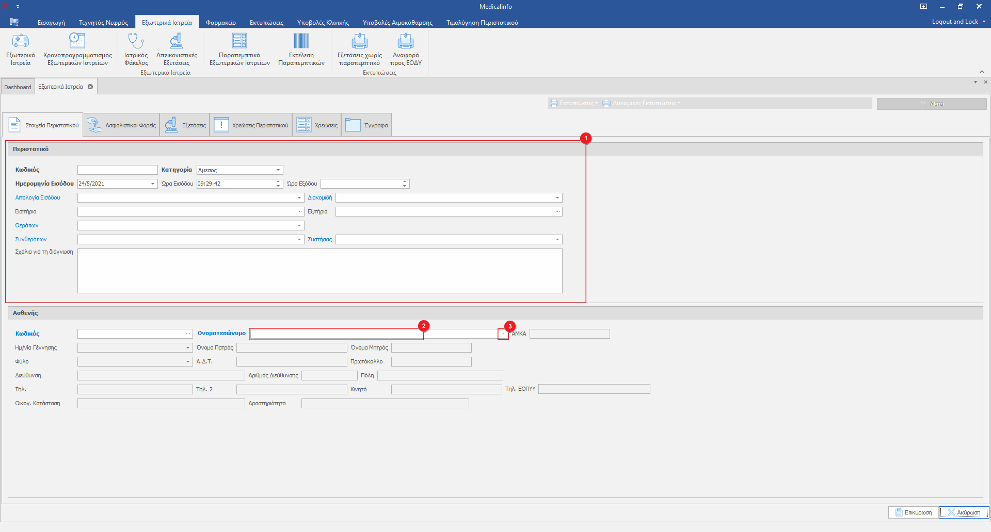Screen dimensions: 991x532
Task: Open Αναφορά προς ΕΟΔΥ icon
Action: click(x=406, y=41)
